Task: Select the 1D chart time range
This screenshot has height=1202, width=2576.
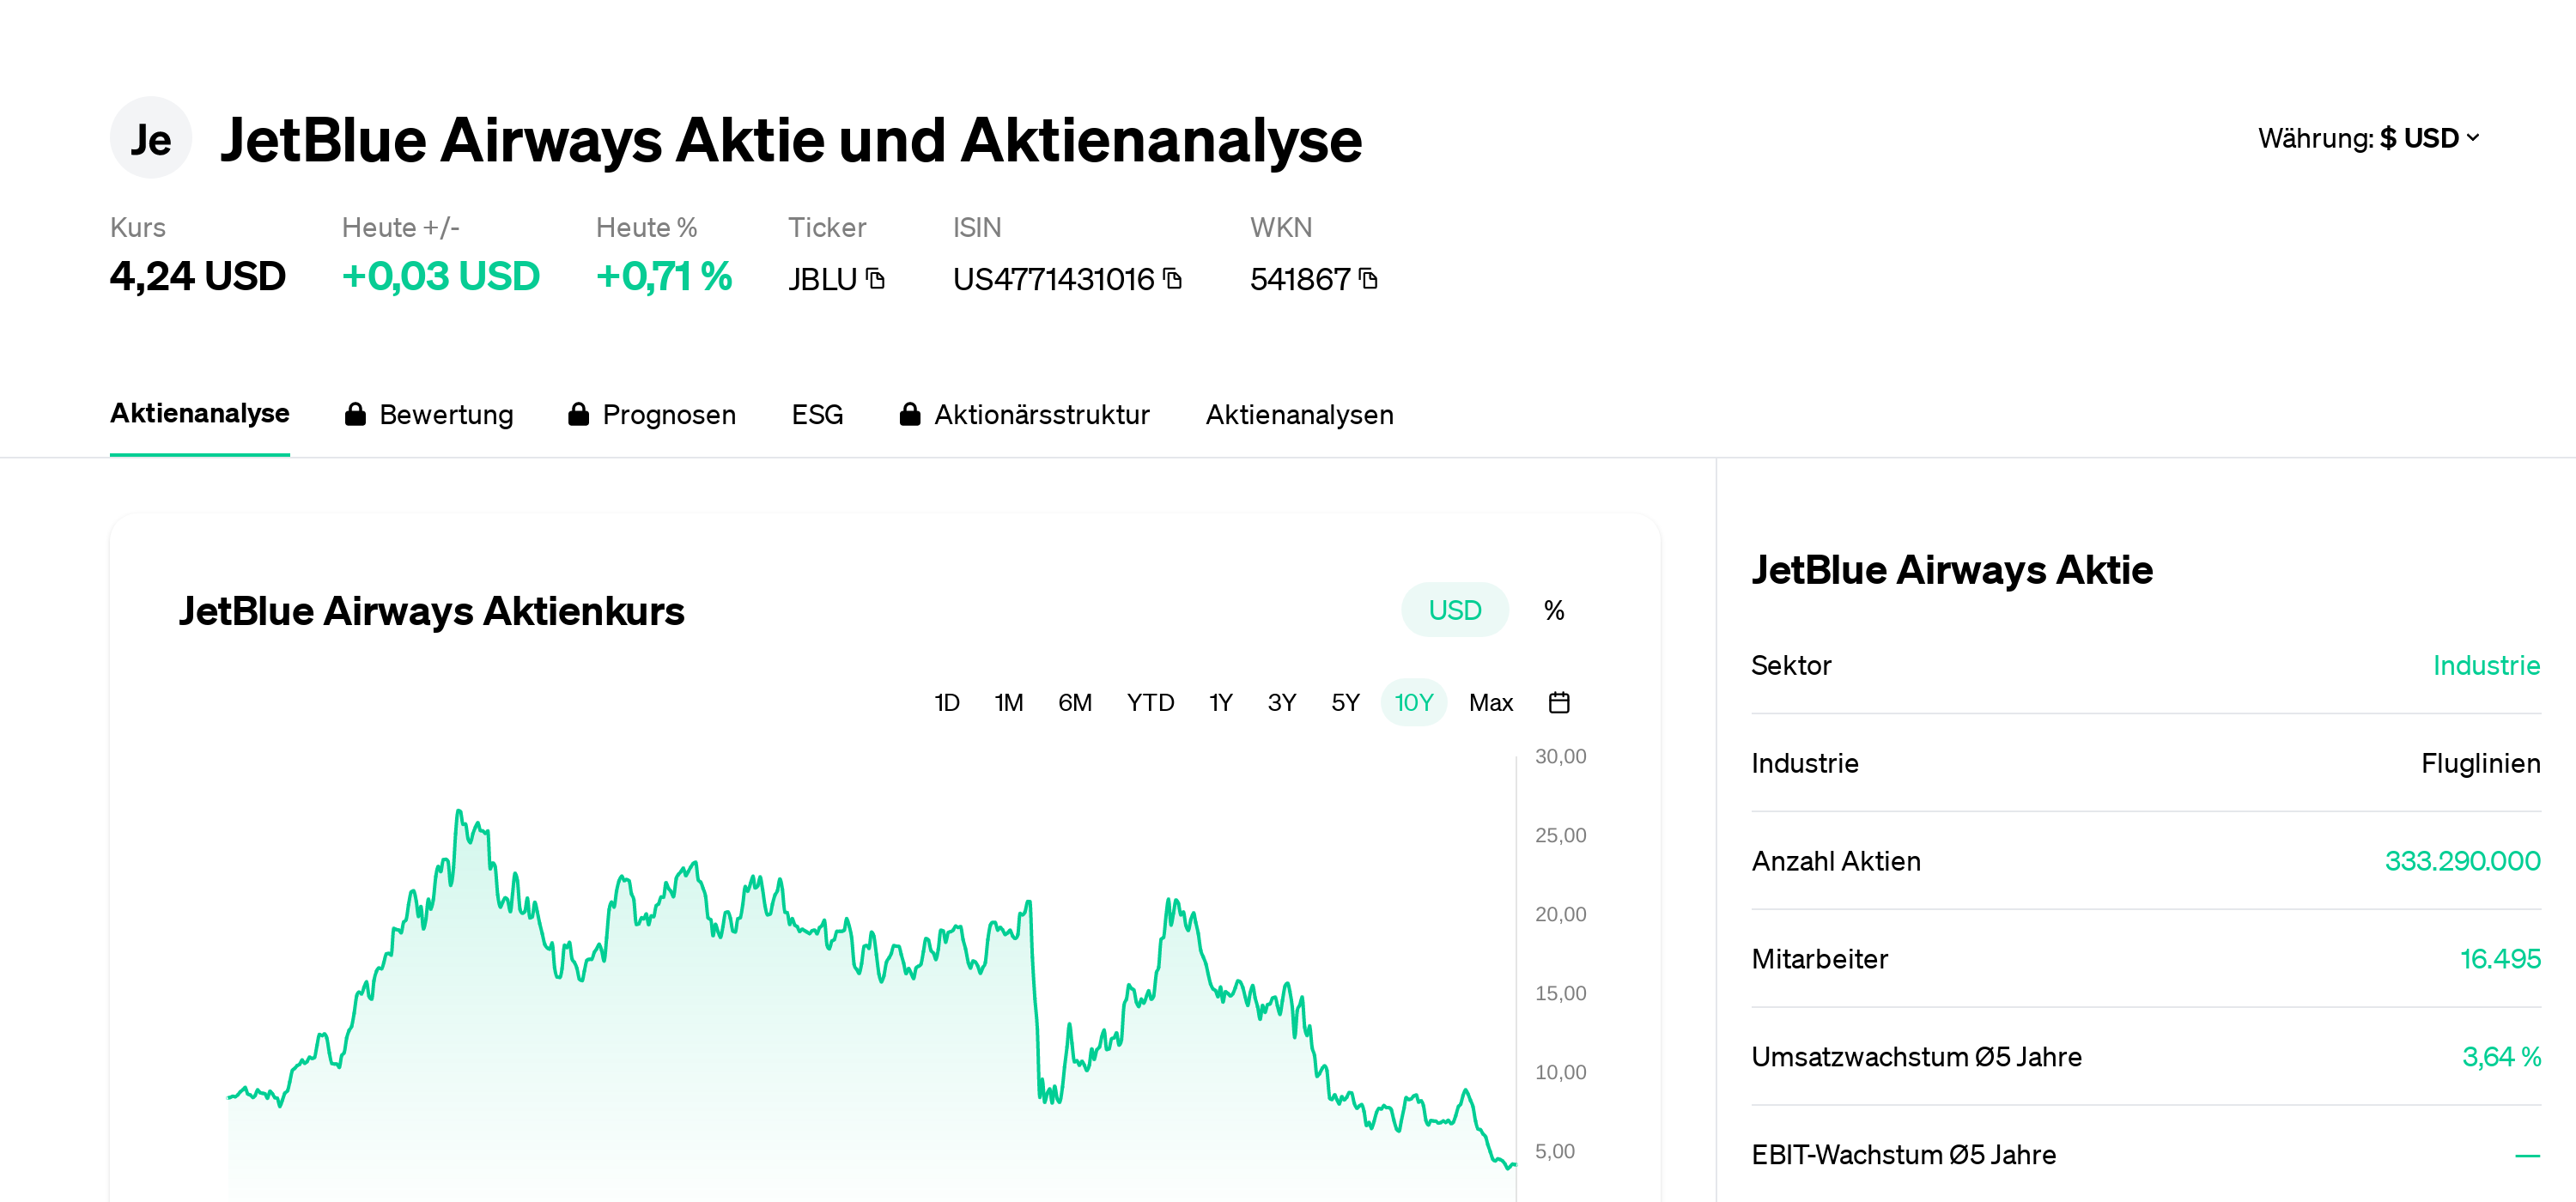Action: (946, 703)
